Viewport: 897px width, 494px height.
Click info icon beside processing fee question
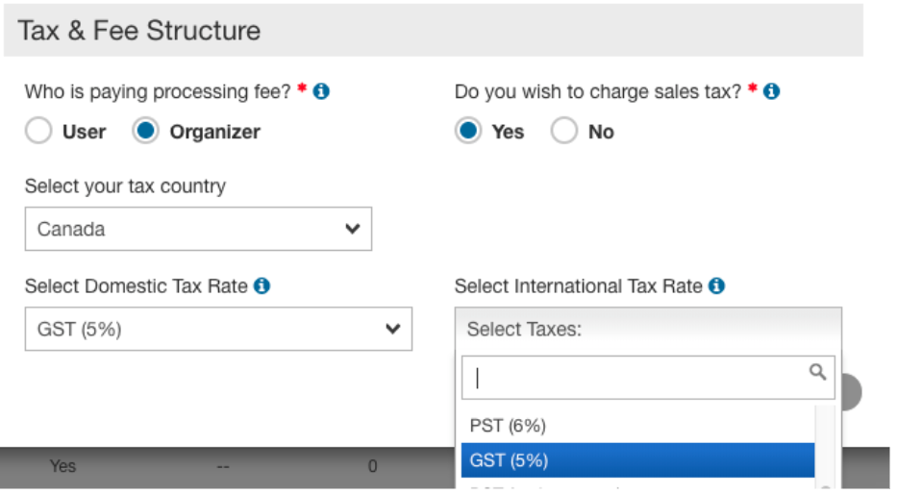click(x=322, y=91)
